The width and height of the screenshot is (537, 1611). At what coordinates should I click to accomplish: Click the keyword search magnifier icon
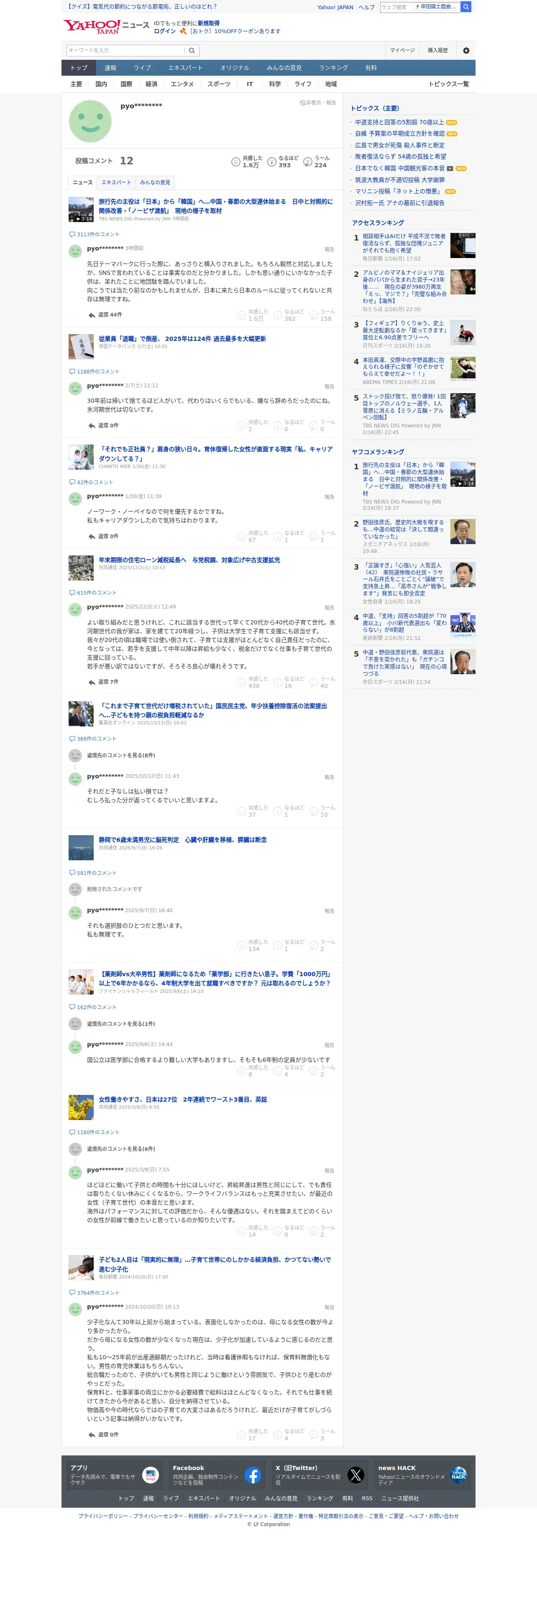[x=192, y=51]
